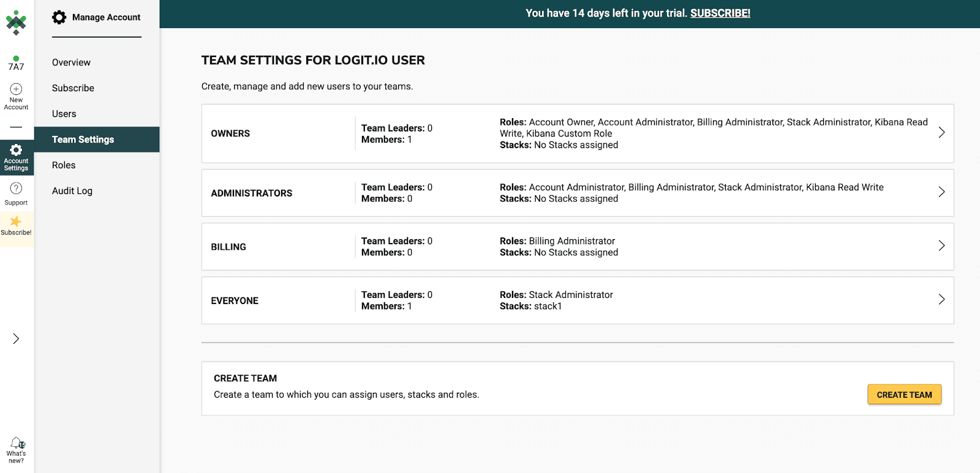Open the Support question mark icon
This screenshot has width=980, height=473.
point(16,188)
